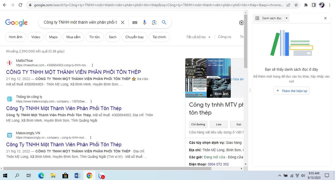Click the "Thêm thẻ hiện tại" reading list button

click(291, 91)
